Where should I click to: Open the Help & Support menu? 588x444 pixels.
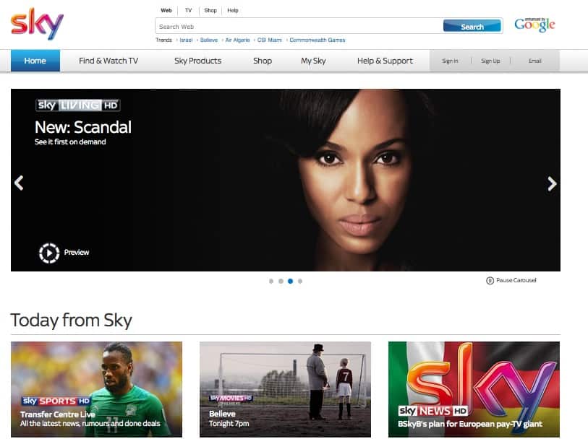(x=385, y=61)
